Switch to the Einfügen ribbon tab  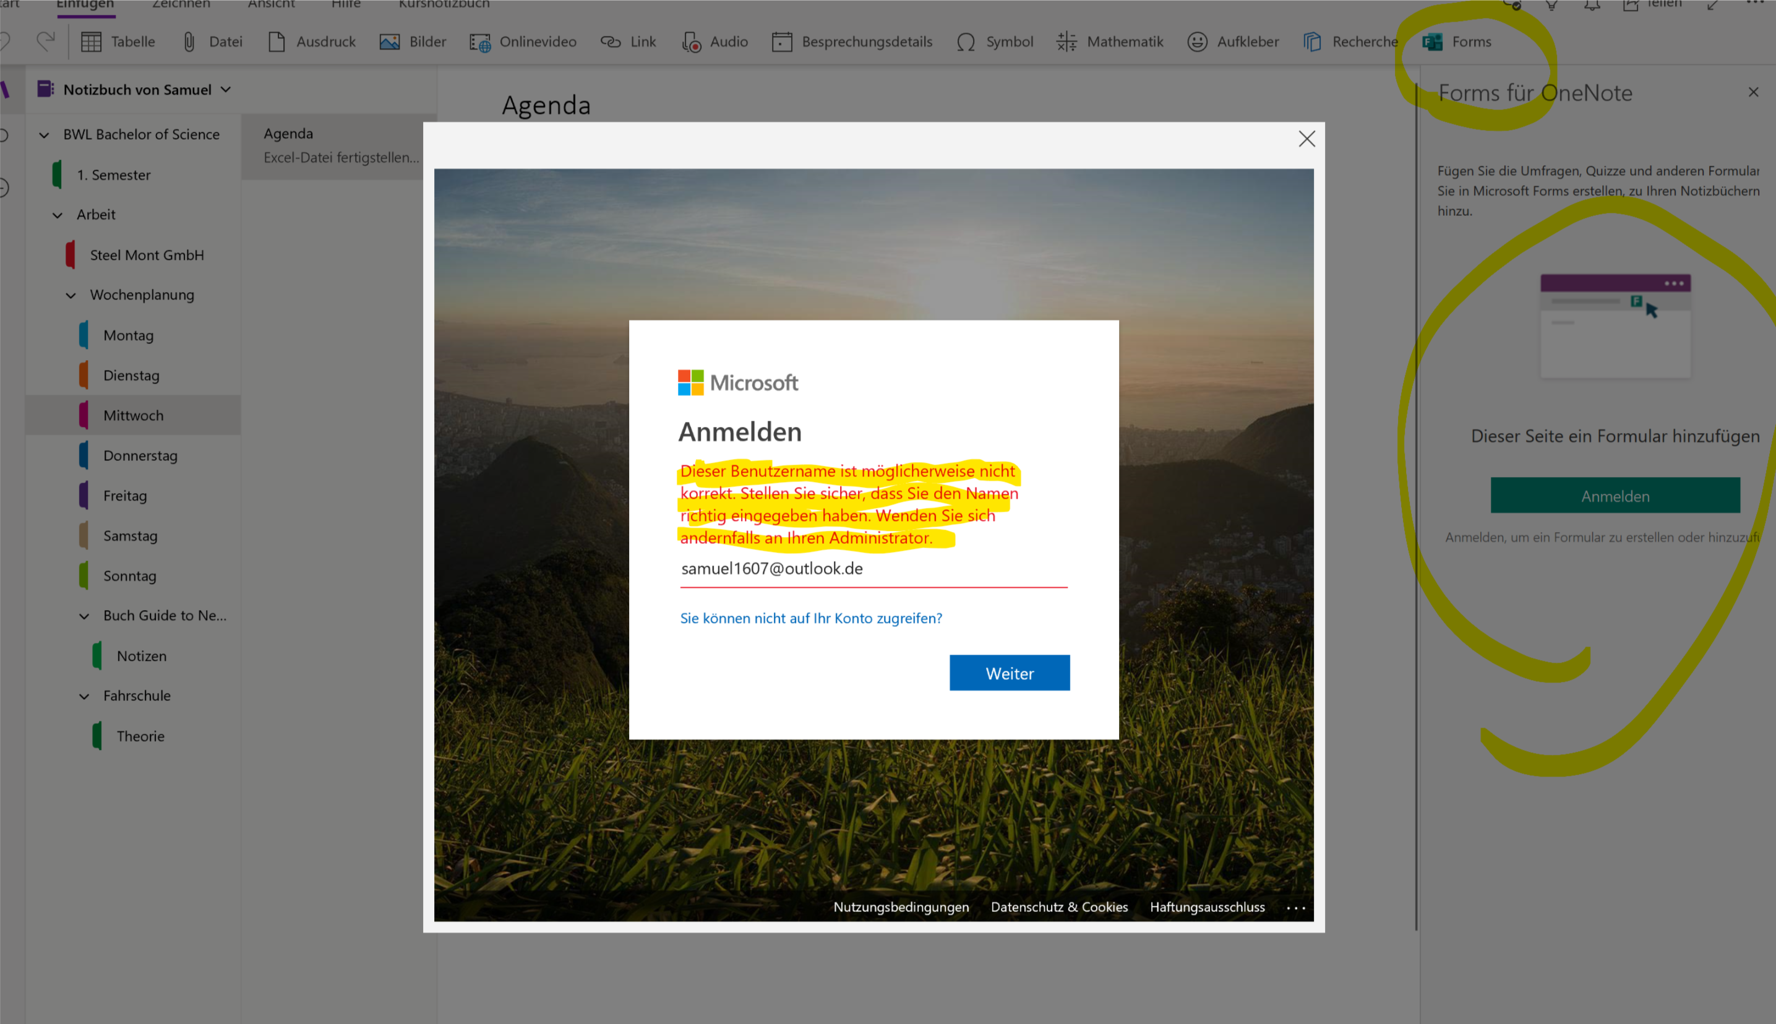coord(85,6)
